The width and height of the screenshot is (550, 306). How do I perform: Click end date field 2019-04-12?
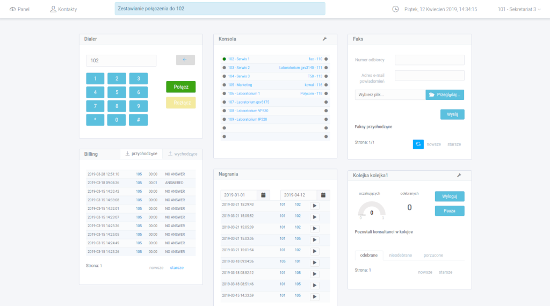[299, 195]
